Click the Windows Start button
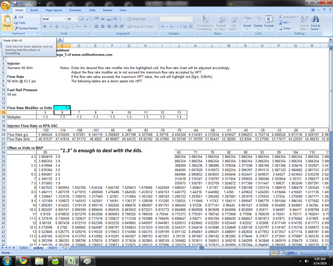This screenshot has height=266, width=333. pyautogui.click(x=7, y=261)
